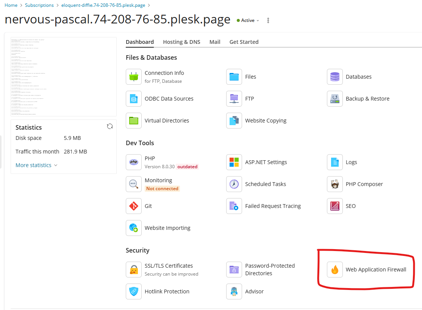Image resolution: width=422 pixels, height=310 pixels.
Task: Click the Website Importing link
Action: (x=167, y=228)
